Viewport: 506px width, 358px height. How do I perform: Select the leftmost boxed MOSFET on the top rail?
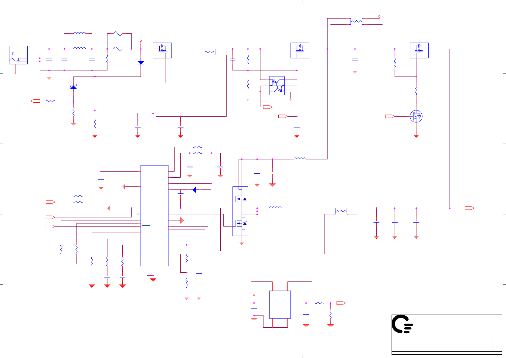[162, 50]
